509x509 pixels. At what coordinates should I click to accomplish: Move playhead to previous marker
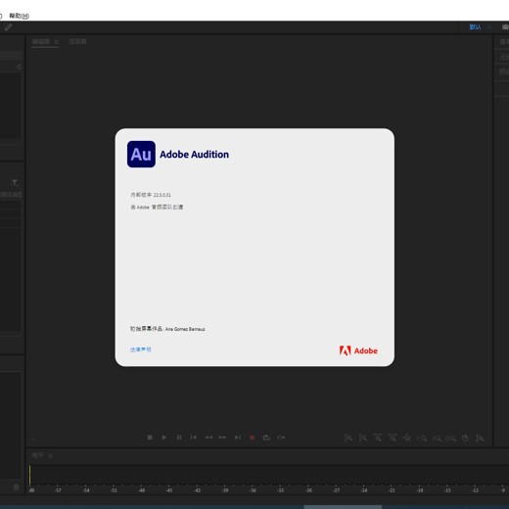click(x=194, y=438)
